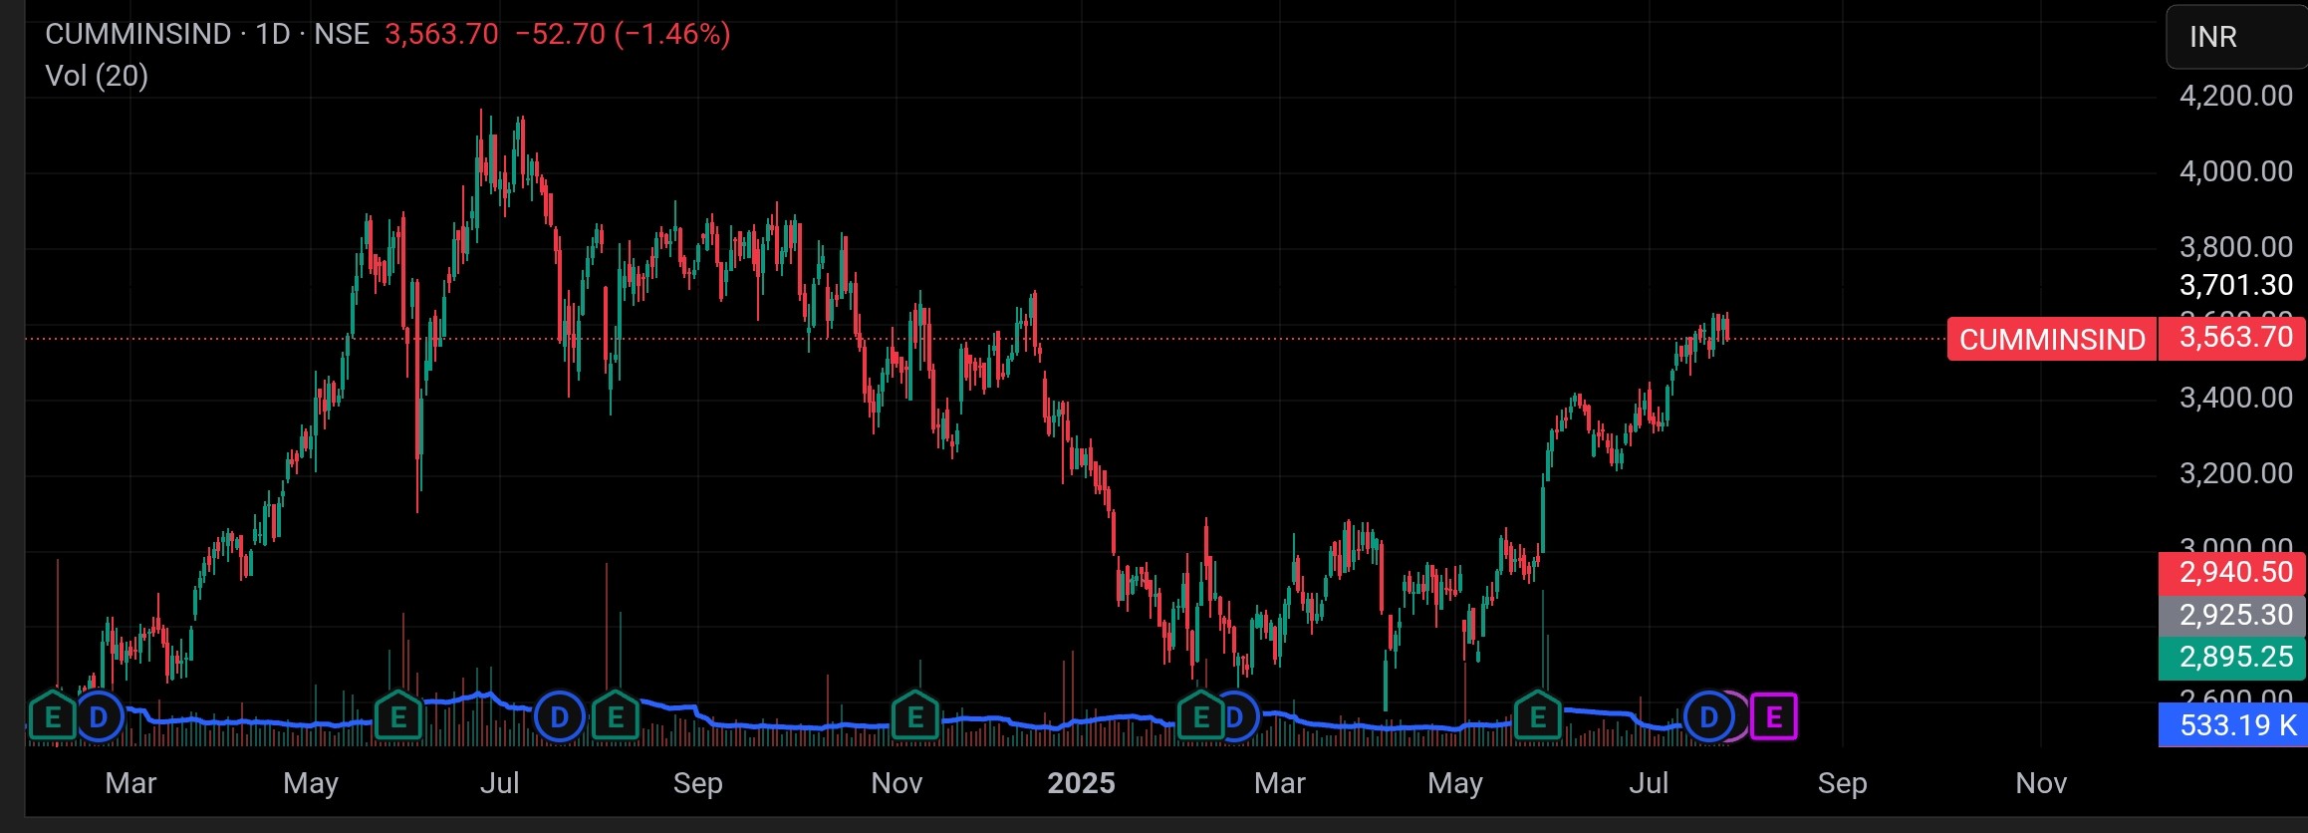Viewport: 2308px width, 833px height.
Task: Click the 3,400.00 price axis label
Action: tap(2236, 398)
